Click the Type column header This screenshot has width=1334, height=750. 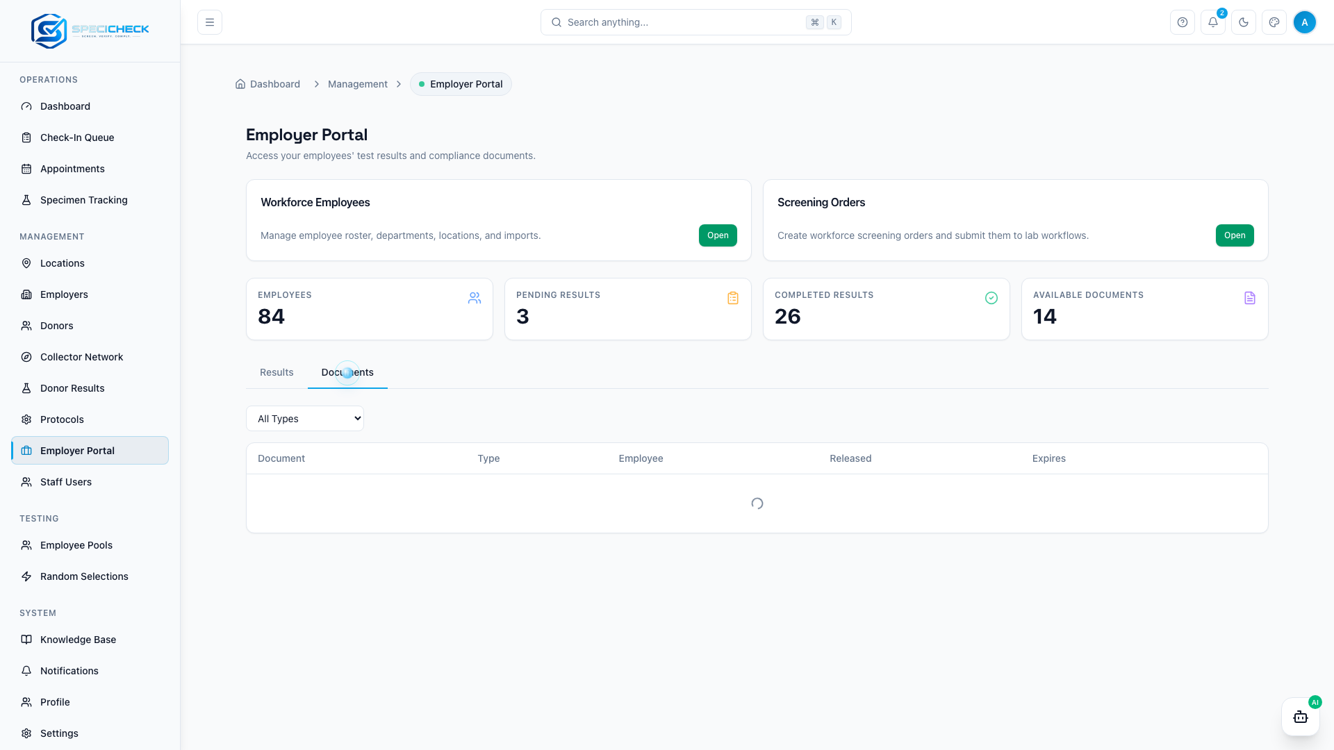point(488,458)
